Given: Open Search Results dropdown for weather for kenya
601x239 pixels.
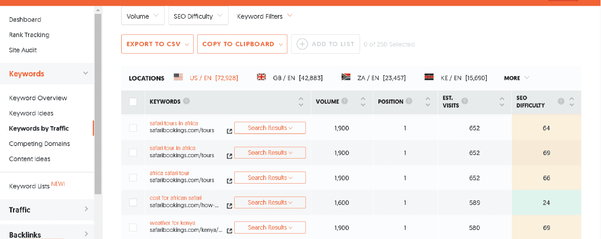Looking at the screenshot, I should [x=270, y=227].
